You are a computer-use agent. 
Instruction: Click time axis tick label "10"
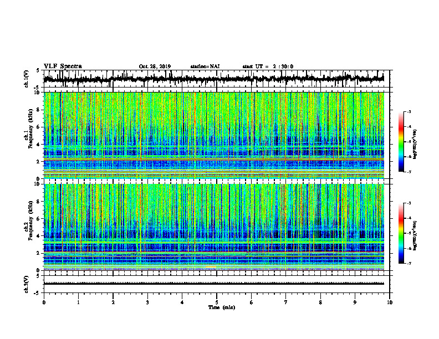[390, 302]
